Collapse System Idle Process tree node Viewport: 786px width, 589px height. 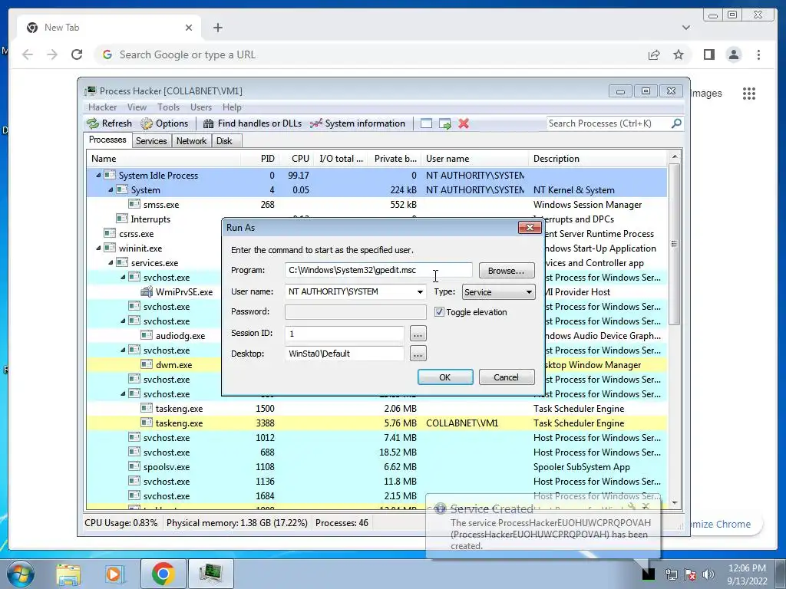tap(98, 176)
